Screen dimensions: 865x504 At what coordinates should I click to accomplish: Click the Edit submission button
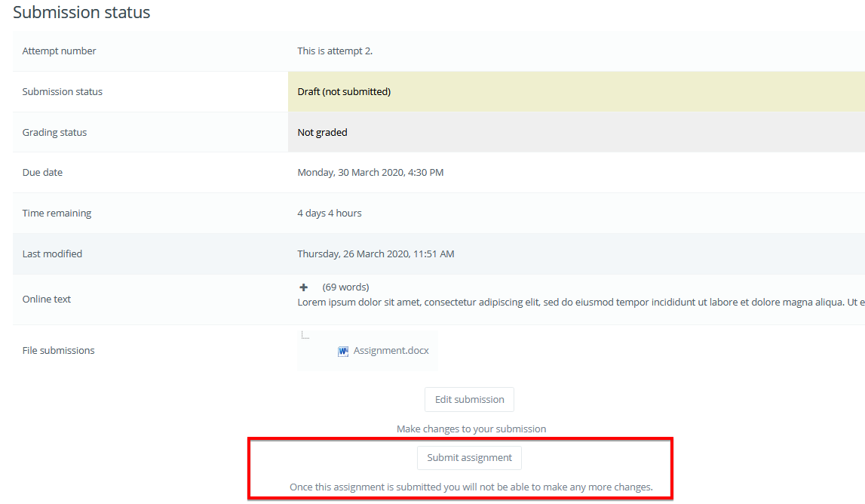point(469,400)
